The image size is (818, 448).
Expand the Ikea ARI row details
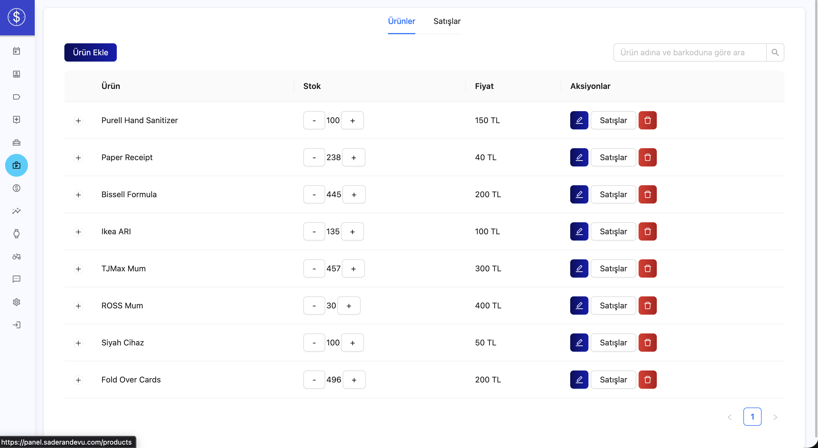click(78, 232)
